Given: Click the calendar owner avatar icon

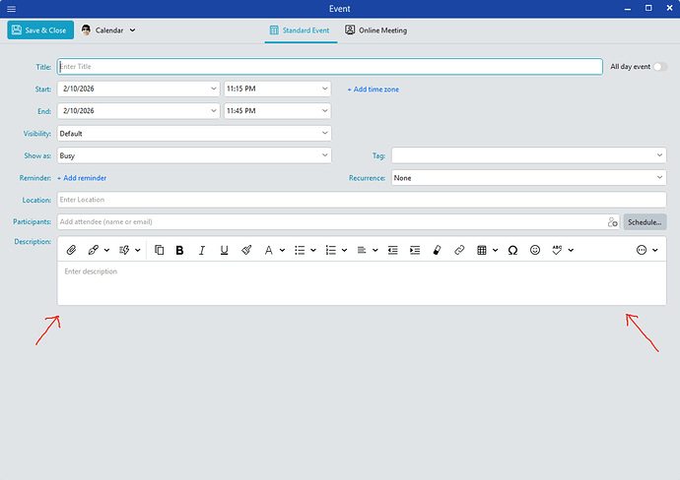Looking at the screenshot, I should (x=86, y=30).
